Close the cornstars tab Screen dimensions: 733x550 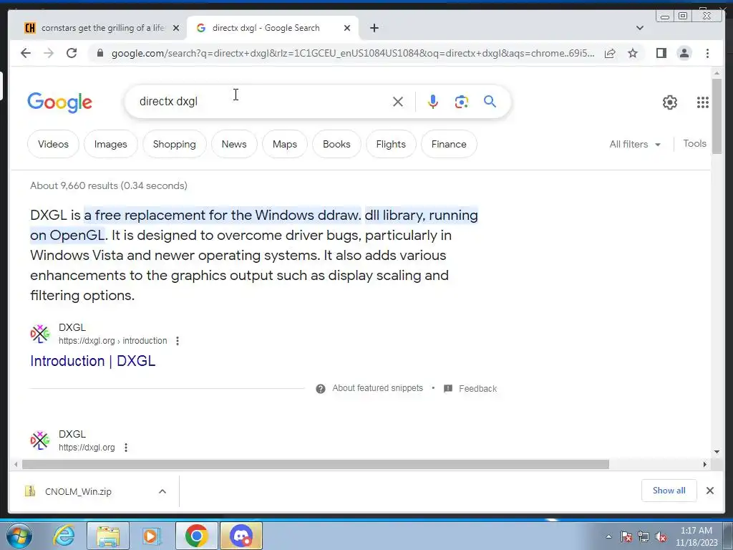(x=176, y=28)
